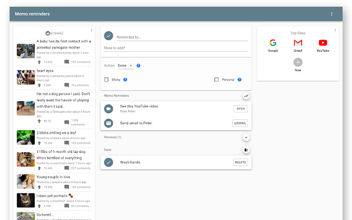Open thumbnail of baby surrogate mother post

[26, 51]
